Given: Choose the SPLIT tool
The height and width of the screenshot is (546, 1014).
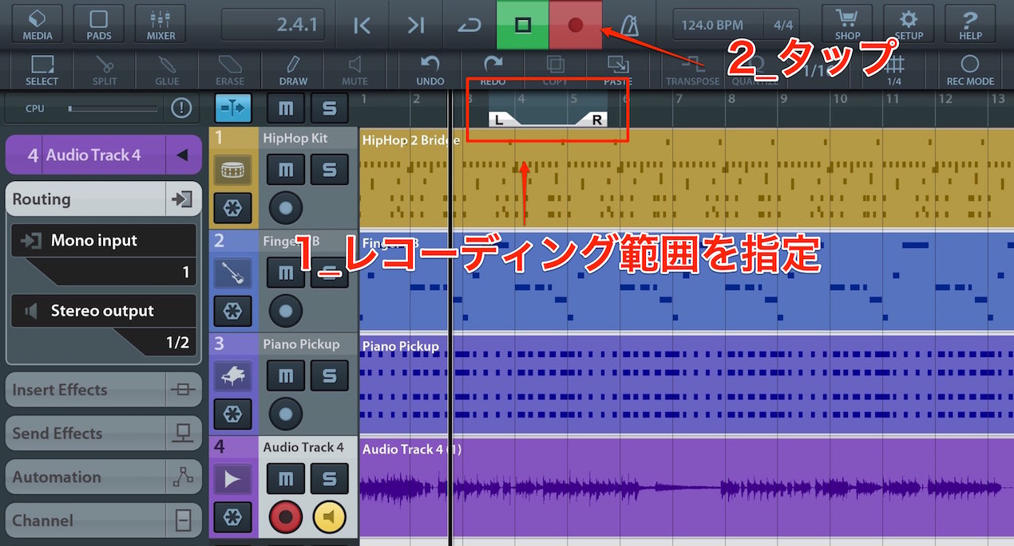Looking at the screenshot, I should [105, 70].
